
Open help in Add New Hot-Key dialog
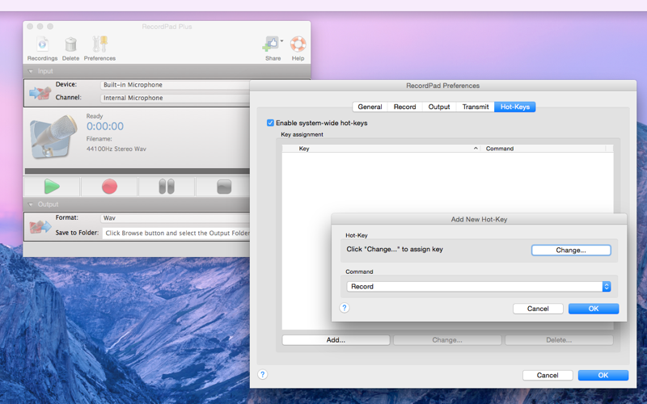(345, 308)
